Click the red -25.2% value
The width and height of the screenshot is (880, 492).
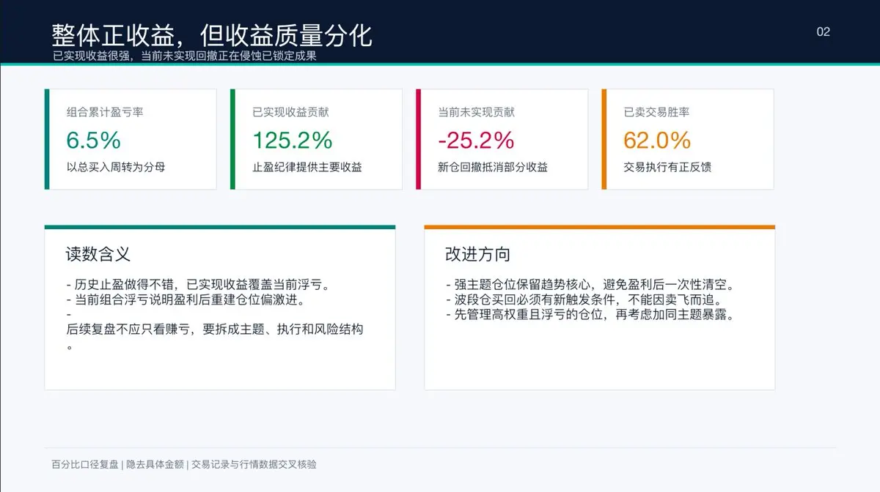476,140
